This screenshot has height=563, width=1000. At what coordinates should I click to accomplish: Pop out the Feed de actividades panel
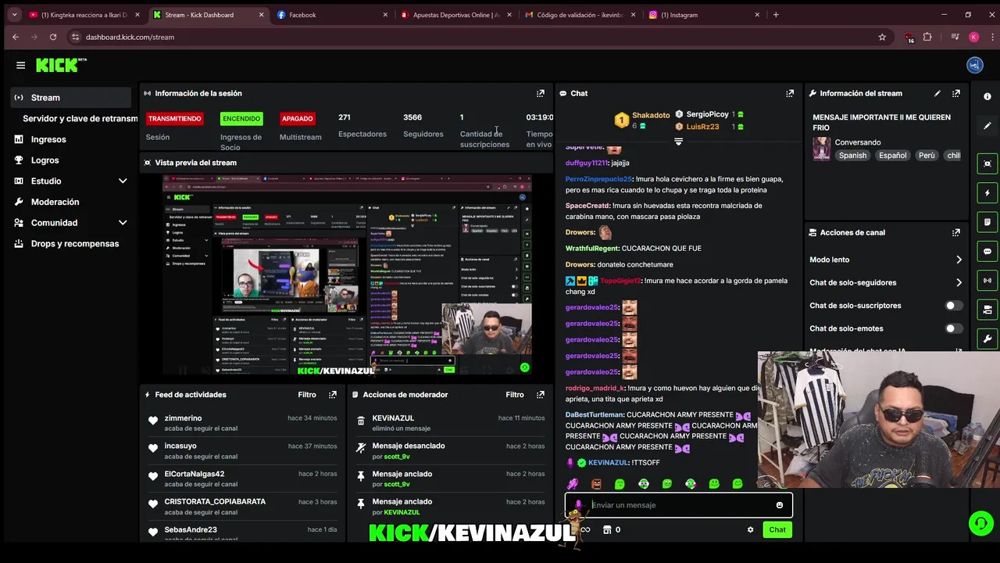tap(333, 395)
